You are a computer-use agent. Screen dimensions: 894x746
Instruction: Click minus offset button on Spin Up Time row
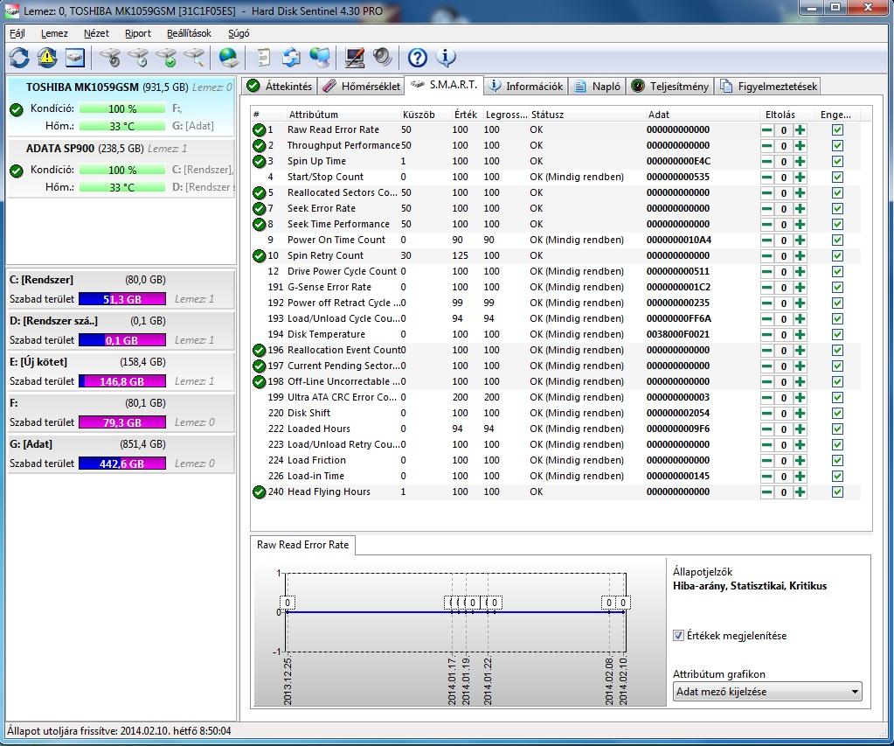(767, 162)
